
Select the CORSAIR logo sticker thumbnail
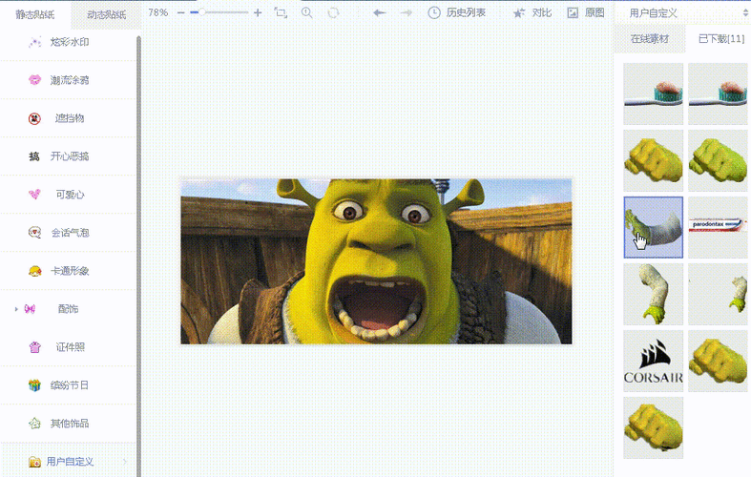point(653,361)
